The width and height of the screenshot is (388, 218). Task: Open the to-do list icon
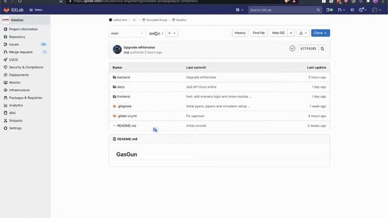[x=352, y=10]
